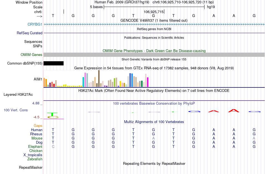Select the Elephant alignment row label
This screenshot has width=265, height=174.
[x=35, y=147]
